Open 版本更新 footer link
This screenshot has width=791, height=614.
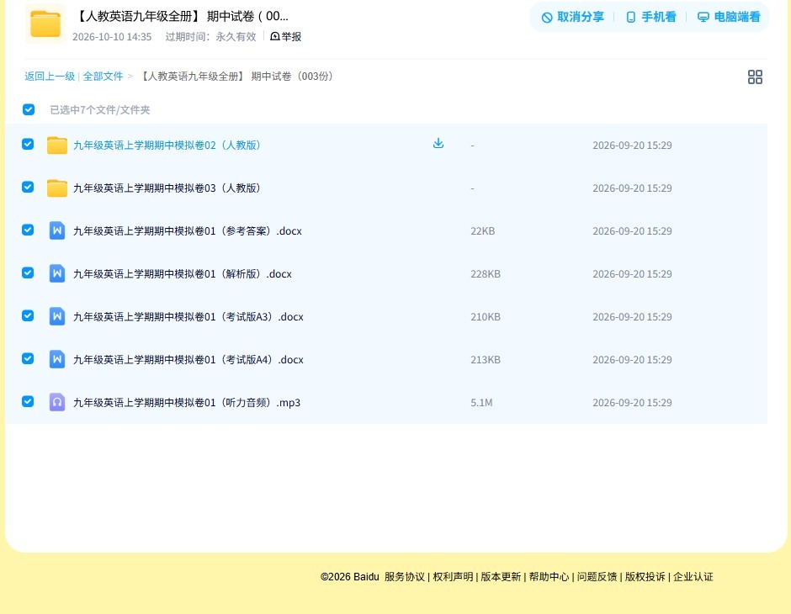[x=501, y=577]
